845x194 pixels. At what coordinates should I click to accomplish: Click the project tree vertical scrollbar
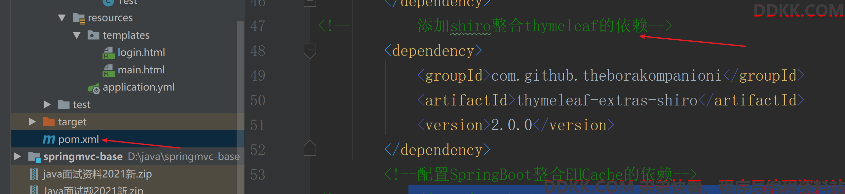pyautogui.click(x=240, y=107)
